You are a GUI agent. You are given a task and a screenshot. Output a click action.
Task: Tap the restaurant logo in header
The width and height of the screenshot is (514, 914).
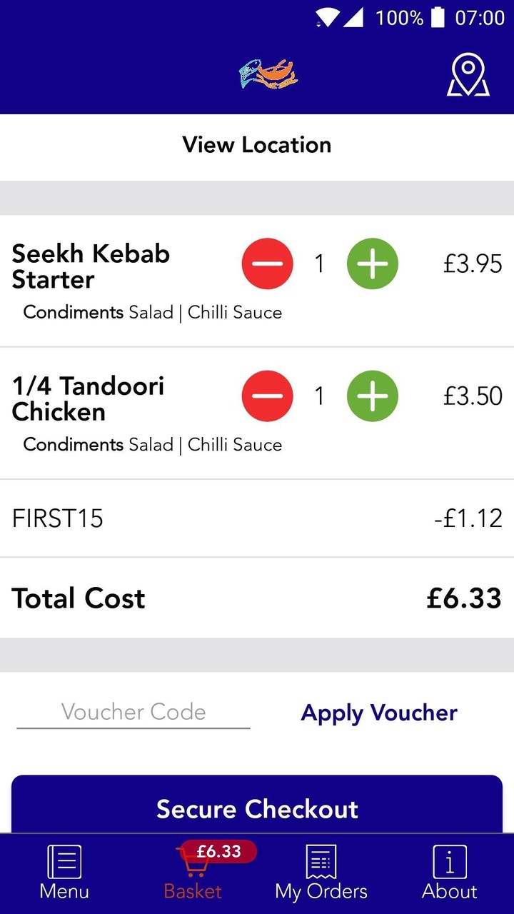point(268,75)
